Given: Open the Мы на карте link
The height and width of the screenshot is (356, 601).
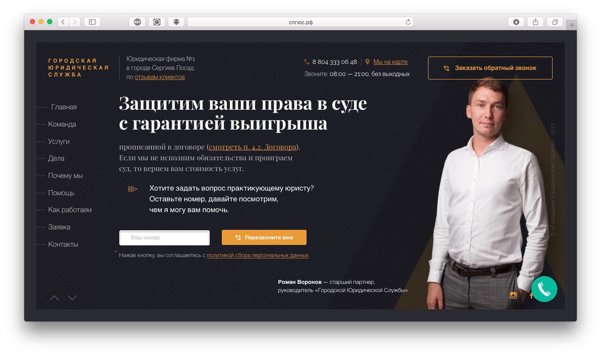Looking at the screenshot, I should (390, 62).
